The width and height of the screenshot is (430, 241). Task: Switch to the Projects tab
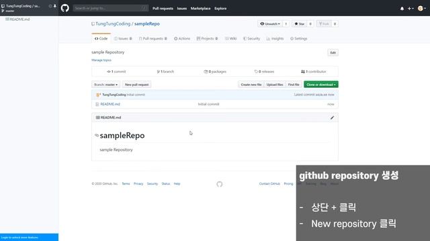208,39
